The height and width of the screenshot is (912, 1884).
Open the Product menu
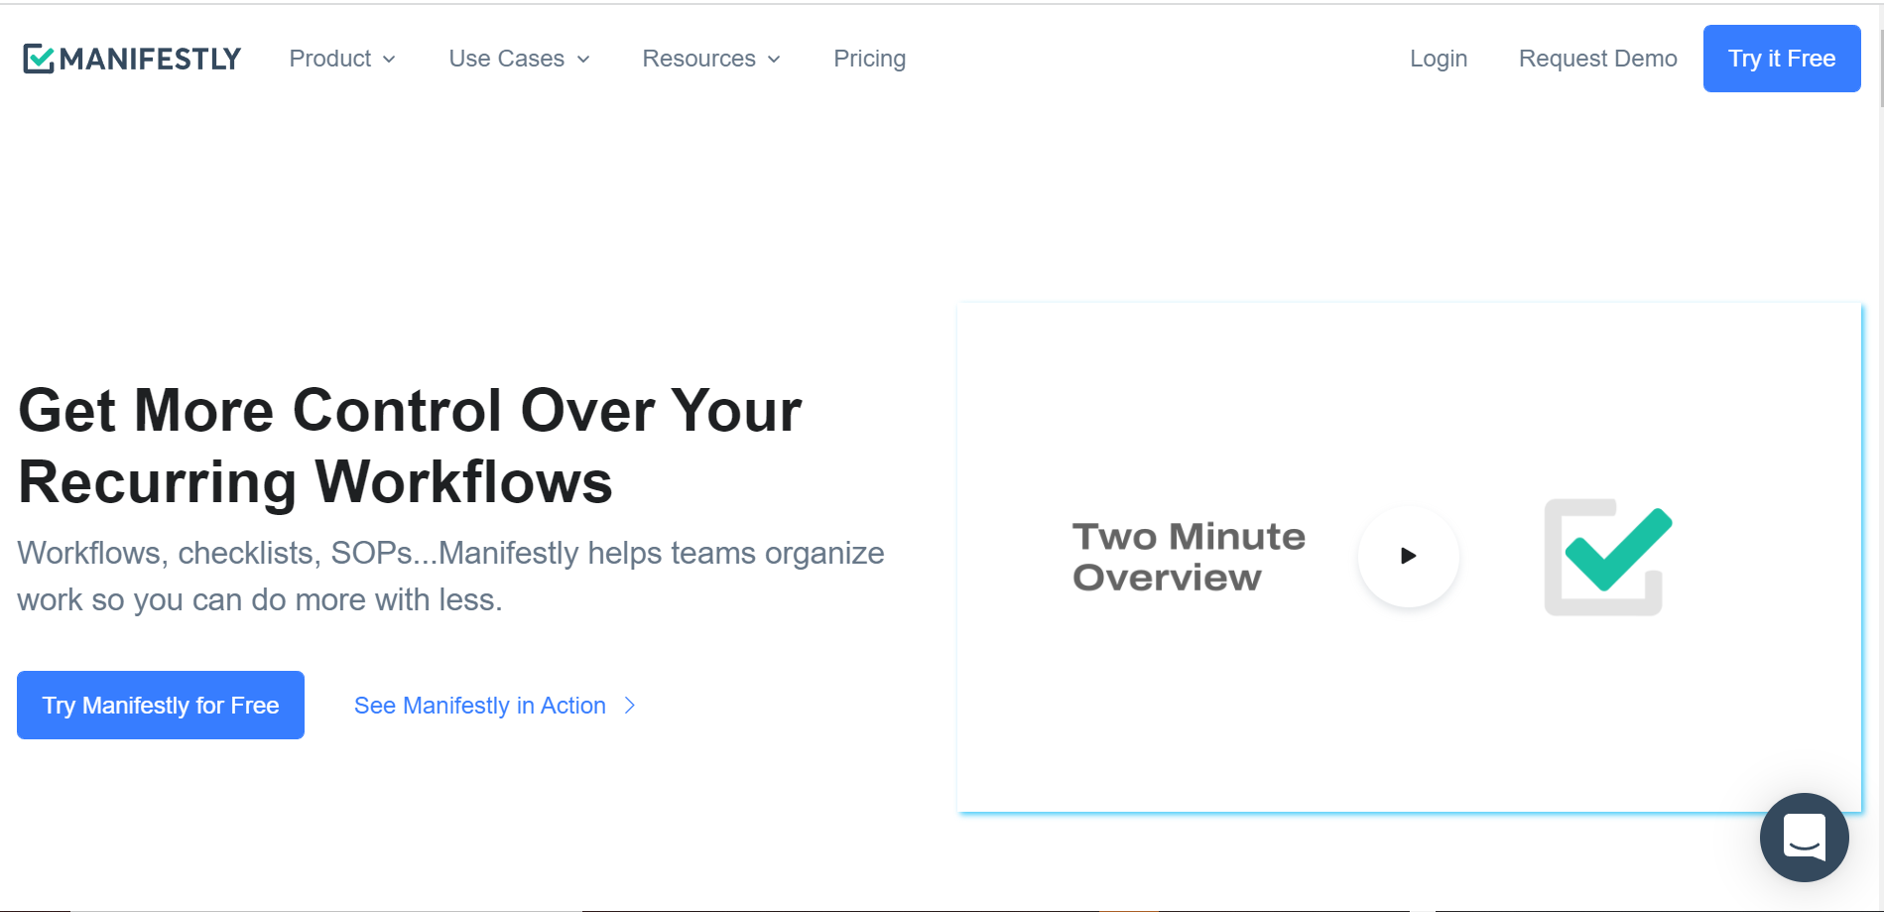coord(330,59)
